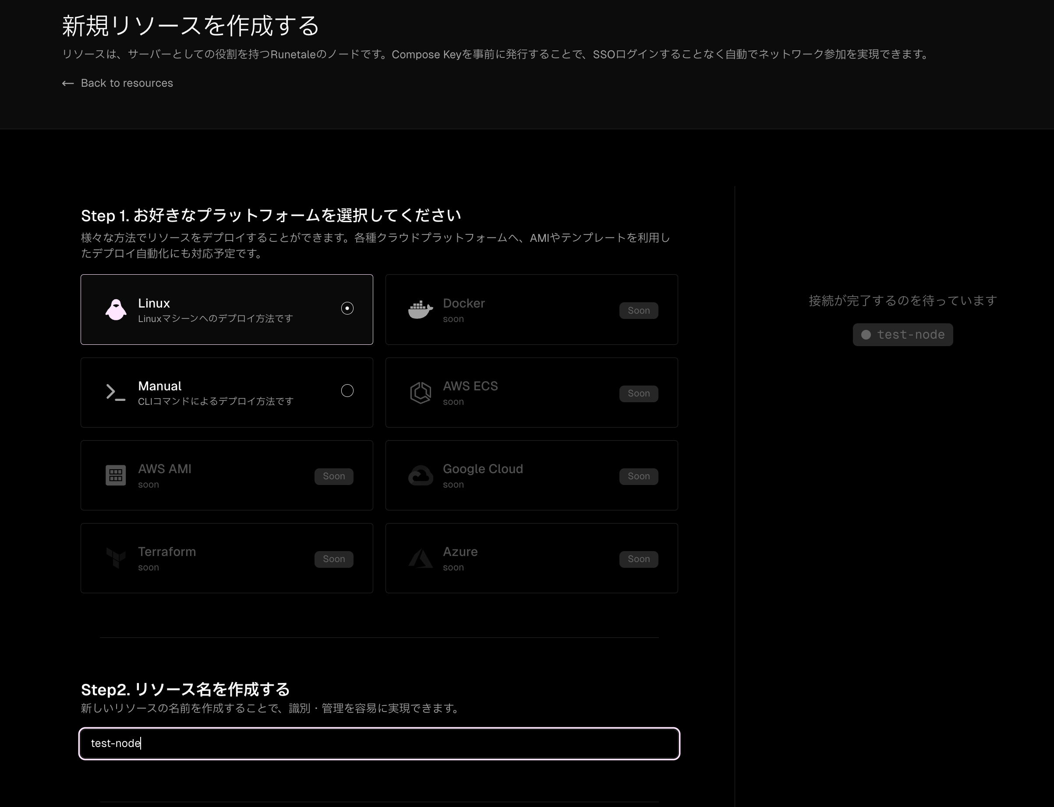Image resolution: width=1054 pixels, height=807 pixels.
Task: Click the Manual card title text
Action: 160,386
